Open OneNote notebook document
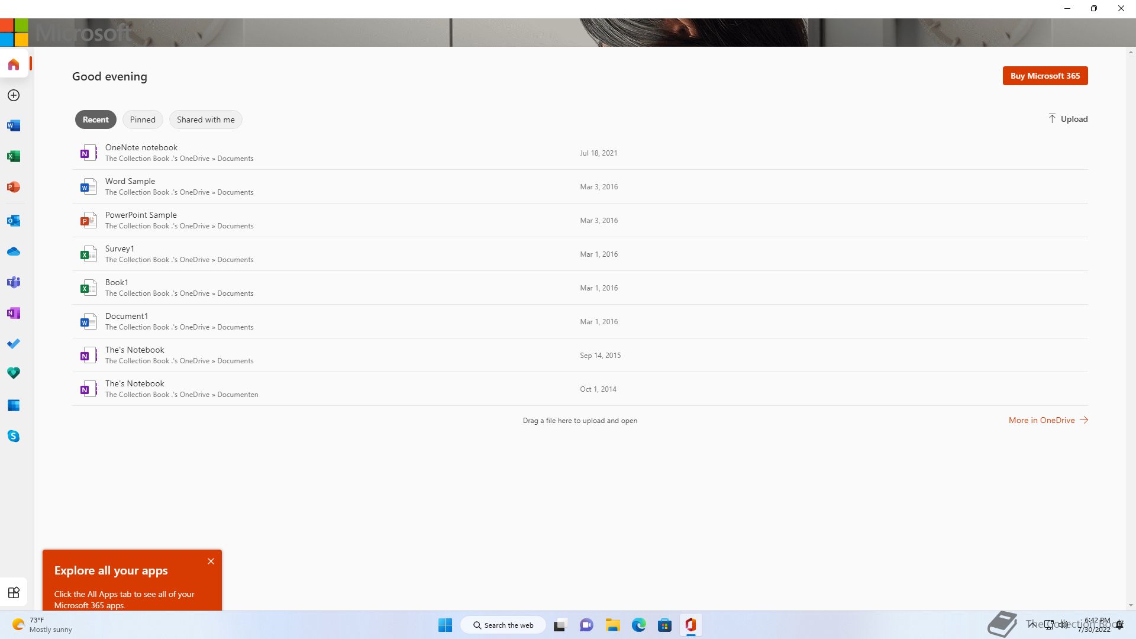Image resolution: width=1136 pixels, height=639 pixels. click(x=580, y=153)
